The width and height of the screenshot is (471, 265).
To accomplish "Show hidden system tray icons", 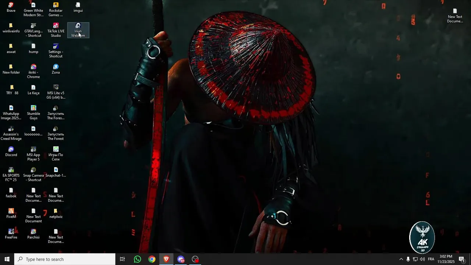I will point(401,259).
